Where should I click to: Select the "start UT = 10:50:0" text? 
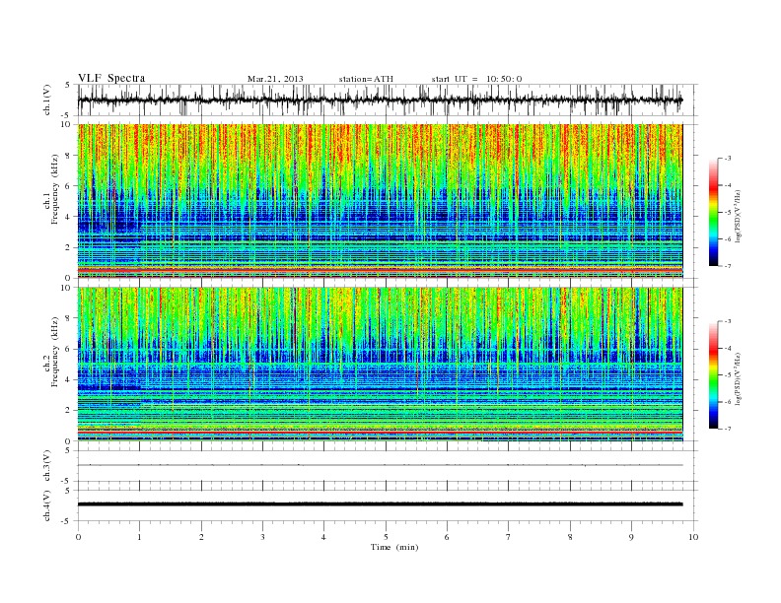pyautogui.click(x=476, y=79)
